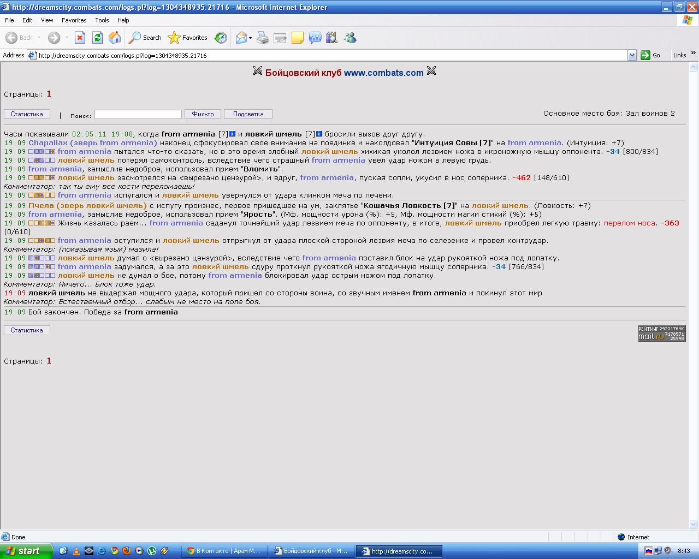The height and width of the screenshot is (559, 699).
Task: Switch to the Бойцовский клуб taskbar window
Action: [x=311, y=551]
